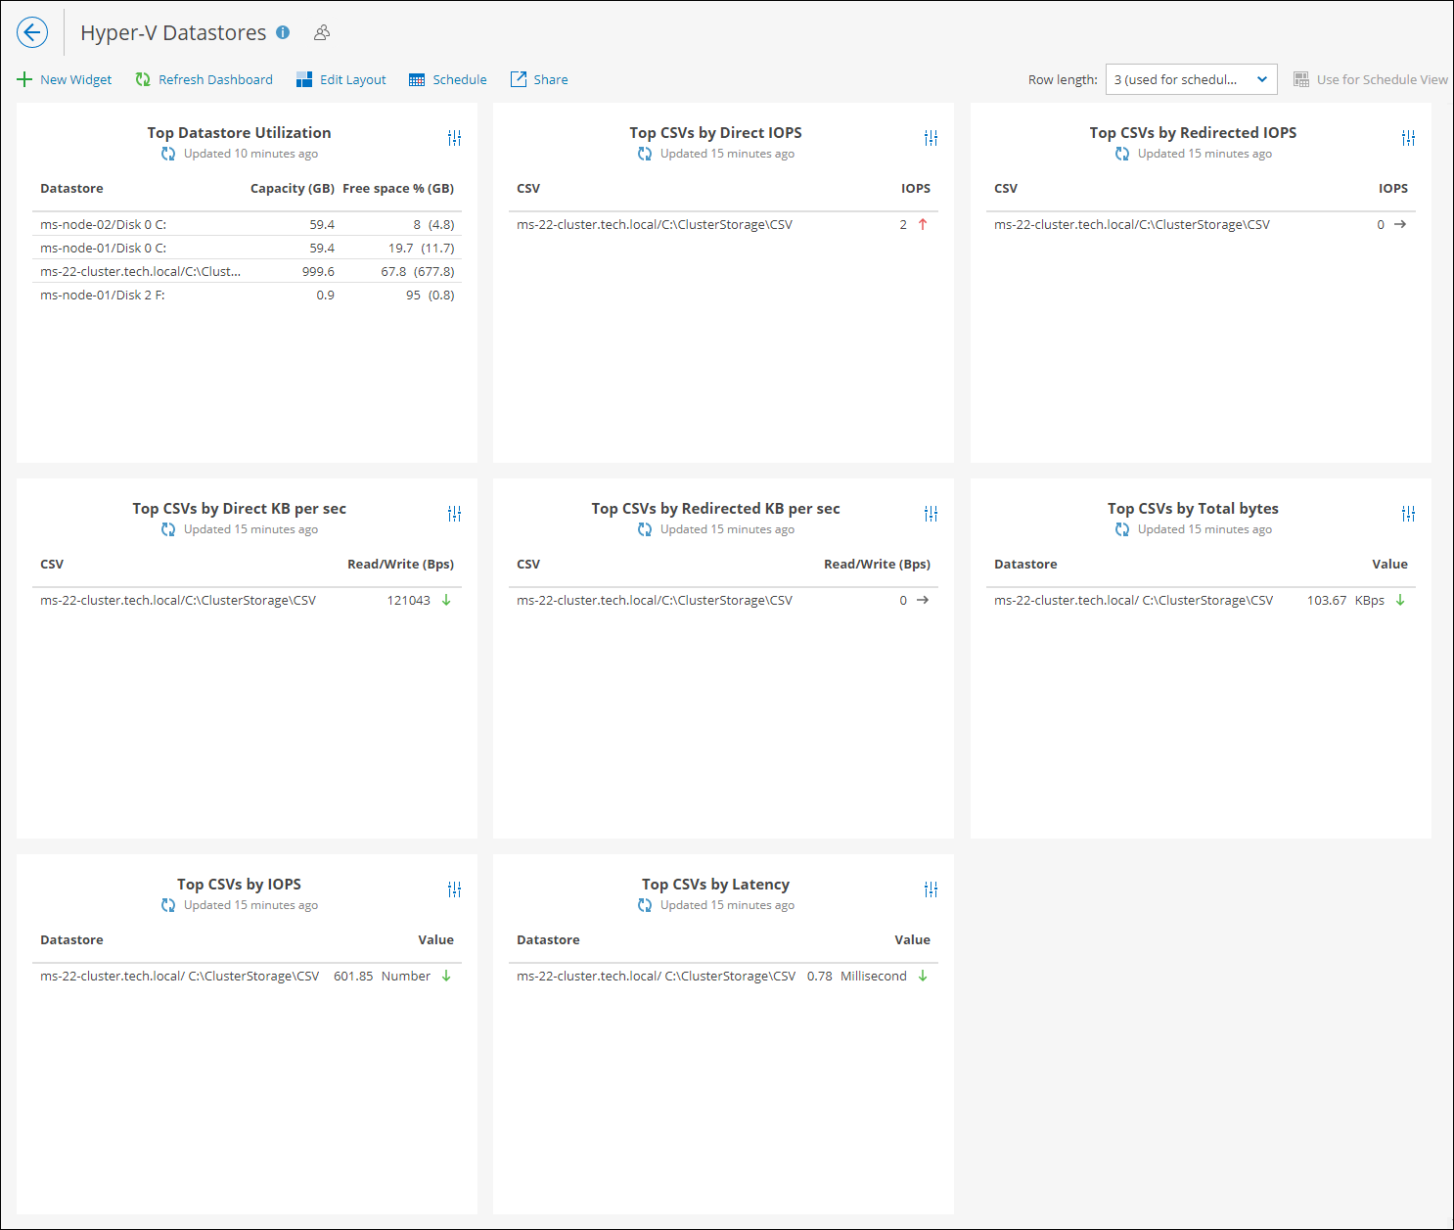
Task: Select truncated ms-22-cluster.tech.local/C:\Clust... datastore row
Action: [247, 271]
